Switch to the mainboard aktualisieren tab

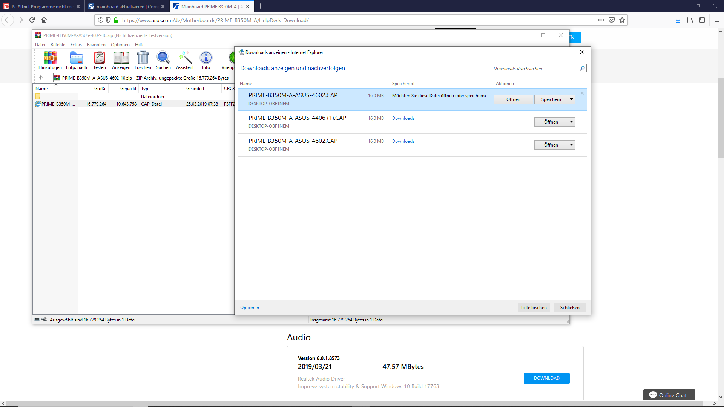(126, 6)
